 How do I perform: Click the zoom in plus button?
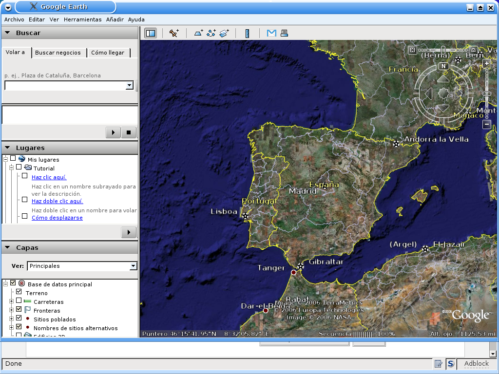click(x=487, y=64)
